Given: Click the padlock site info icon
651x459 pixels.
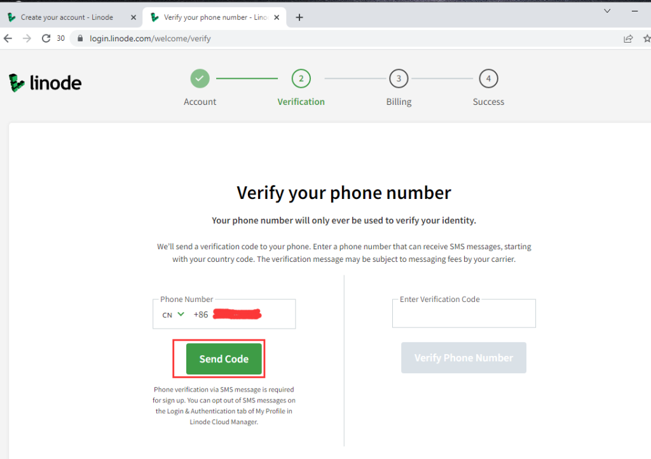Looking at the screenshot, I should pos(80,39).
